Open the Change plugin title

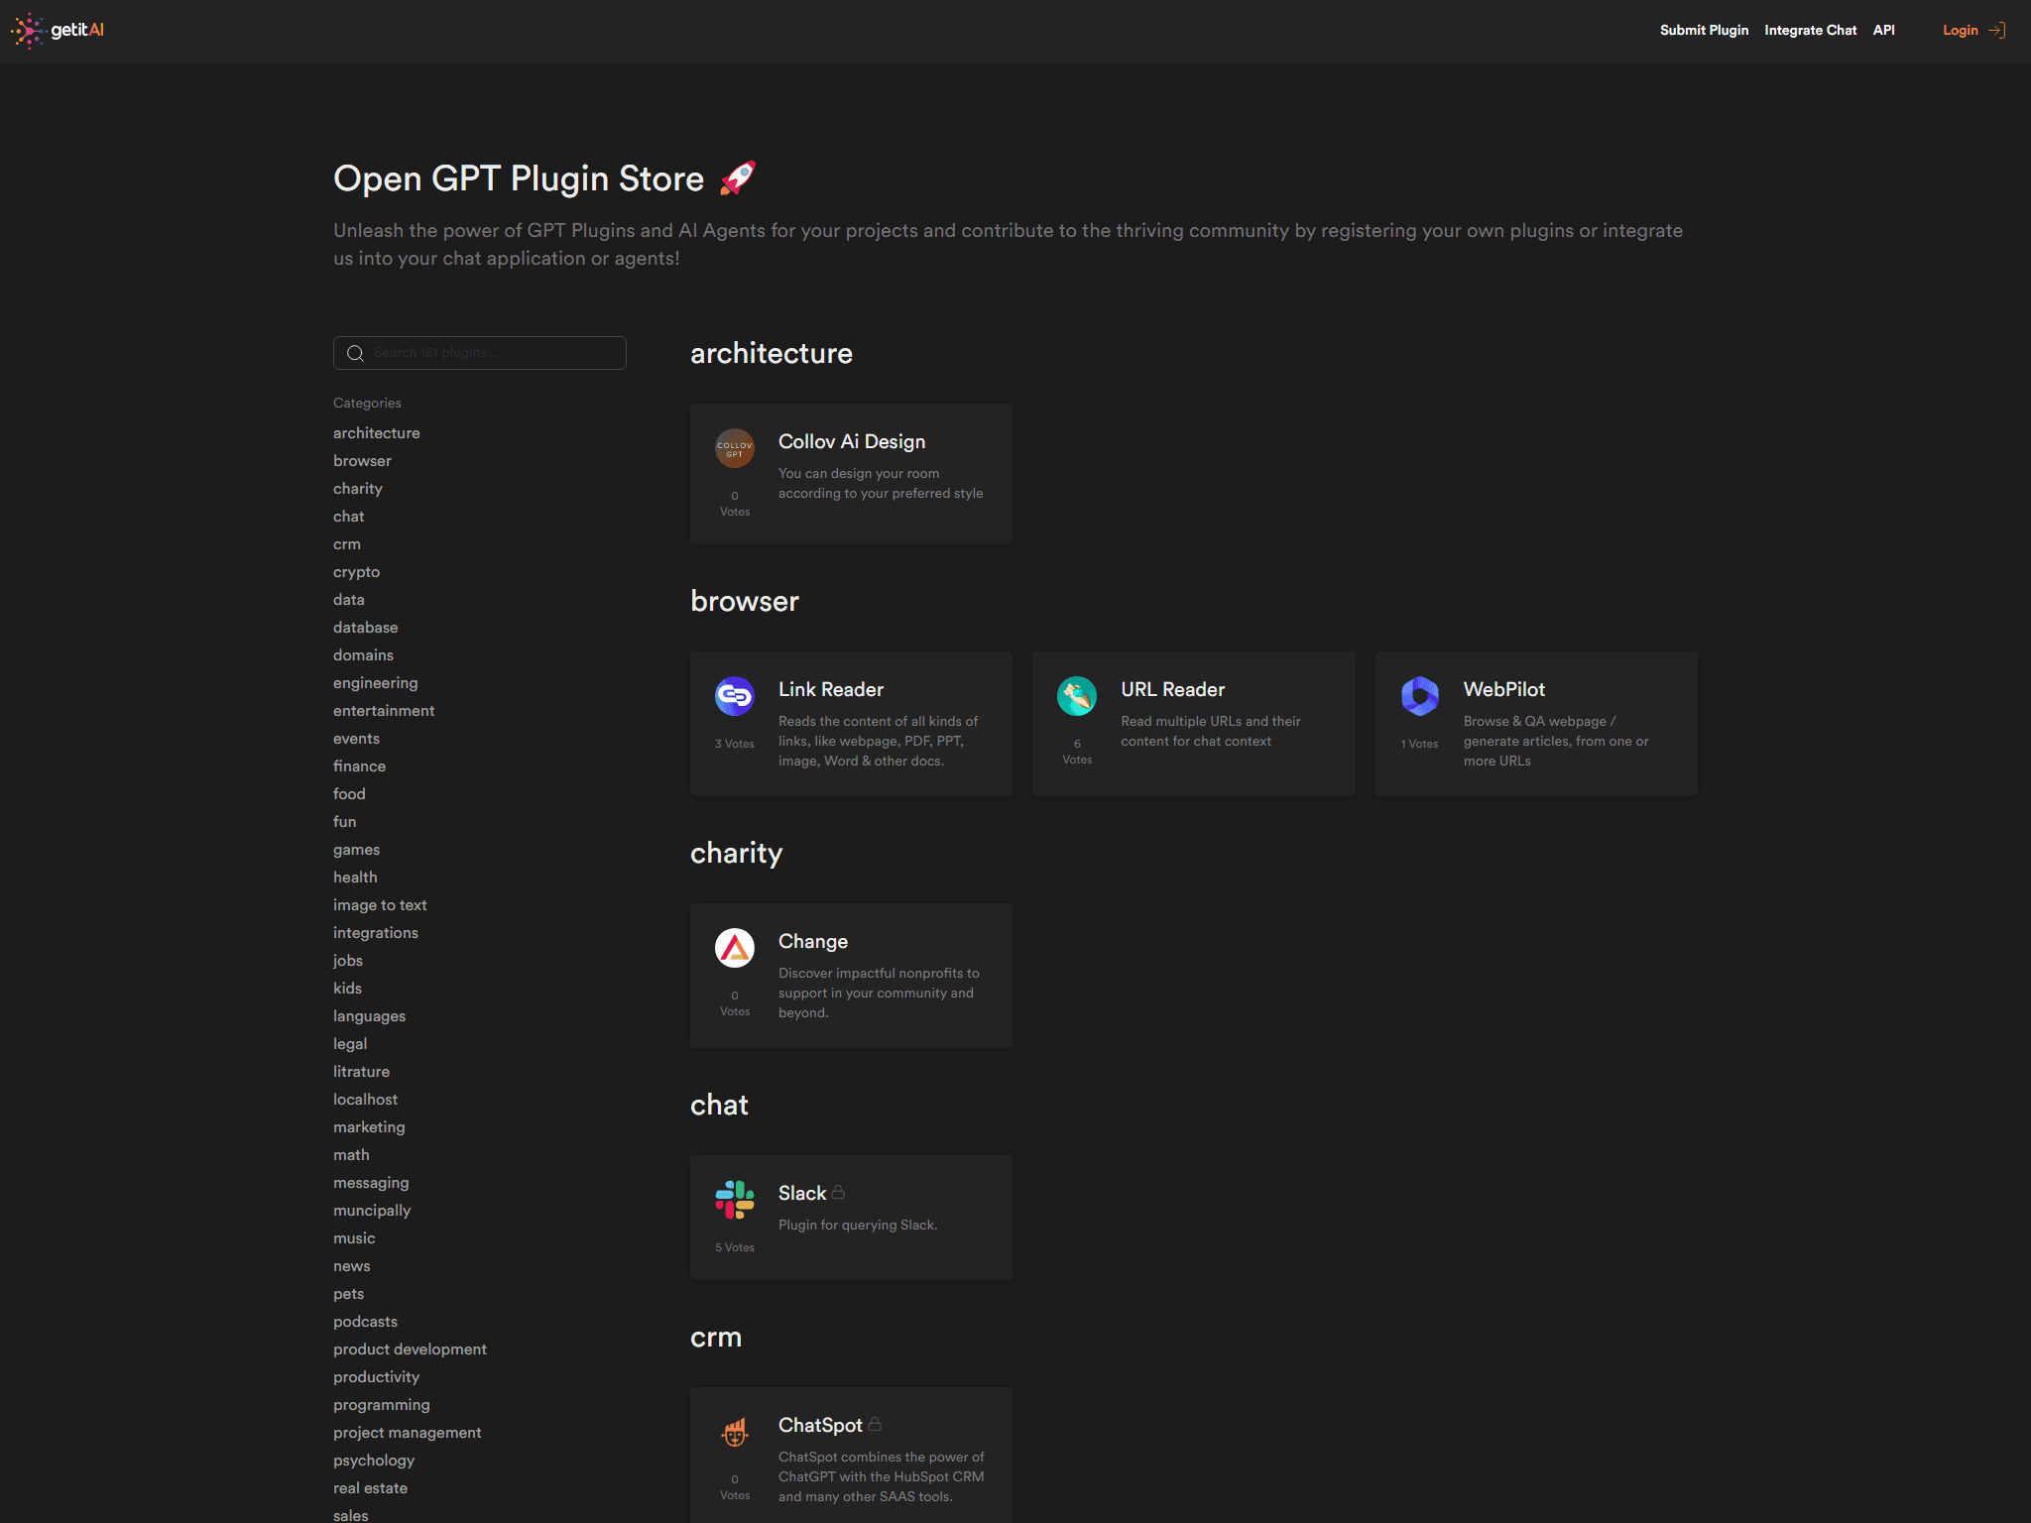pyautogui.click(x=813, y=942)
